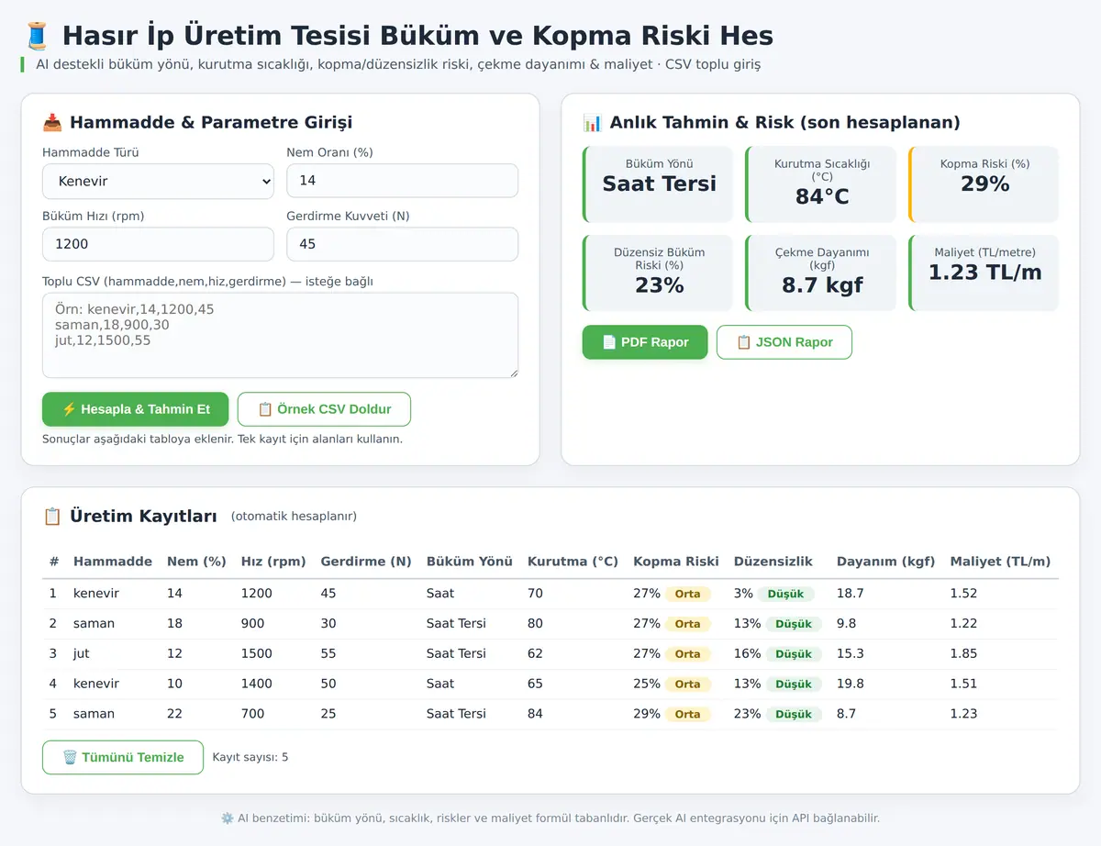The image size is (1101, 846).
Task: Click the Hammadde column header
Action: 113,562
